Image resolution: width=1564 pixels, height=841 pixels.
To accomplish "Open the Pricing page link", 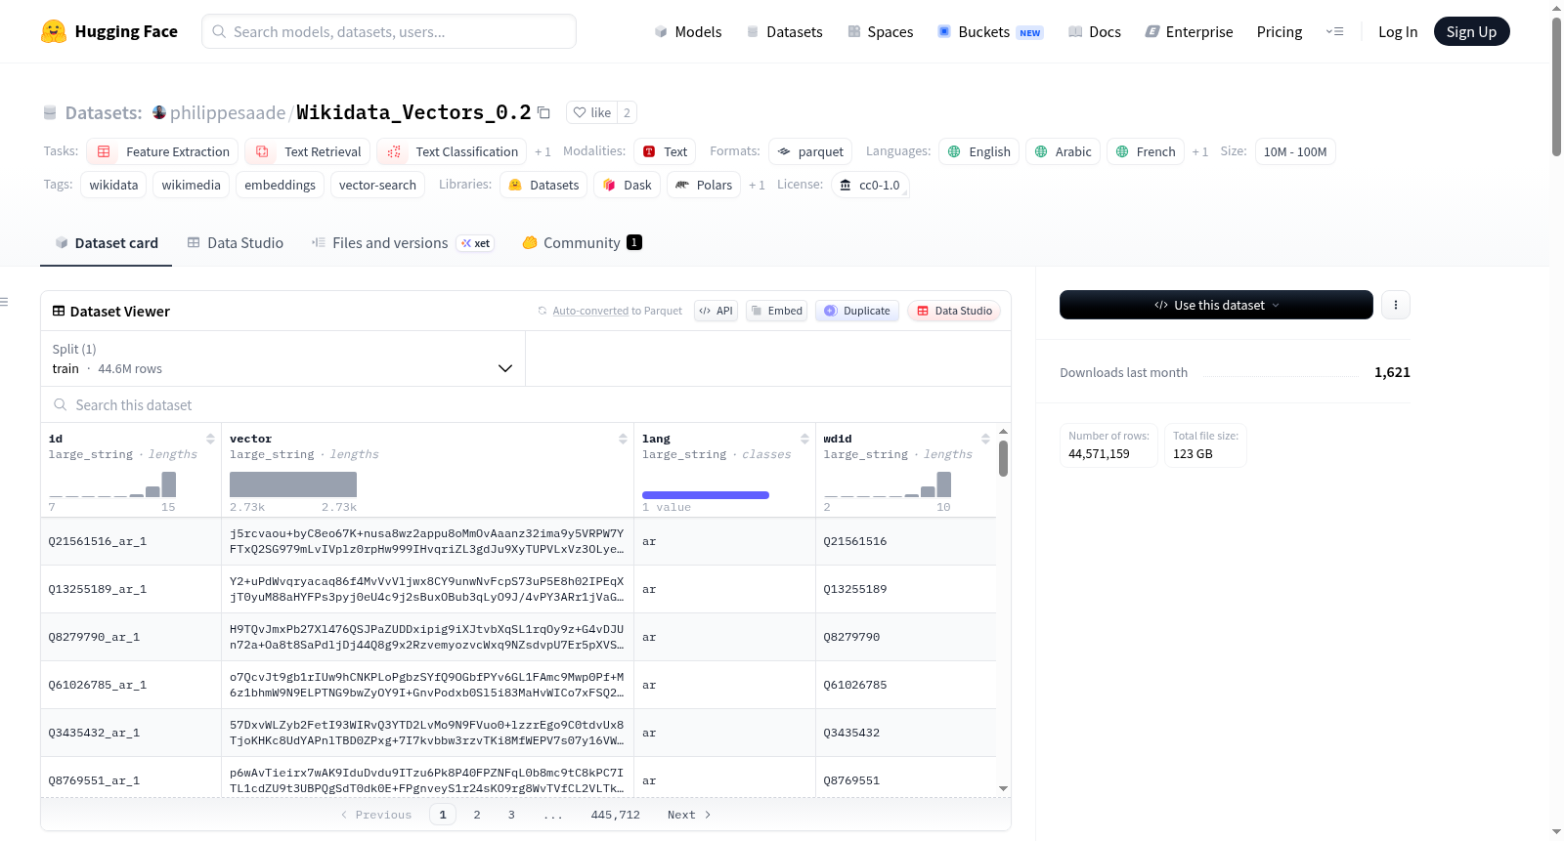I will (x=1280, y=31).
